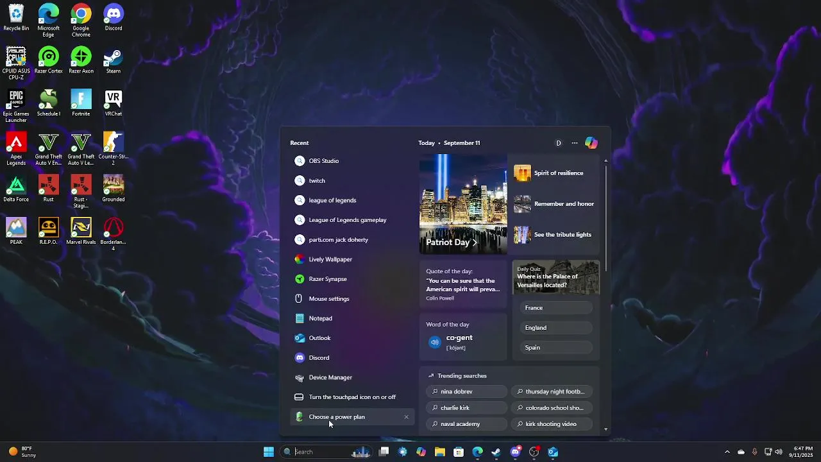
Task: Search trending thursday night football
Action: (551, 391)
